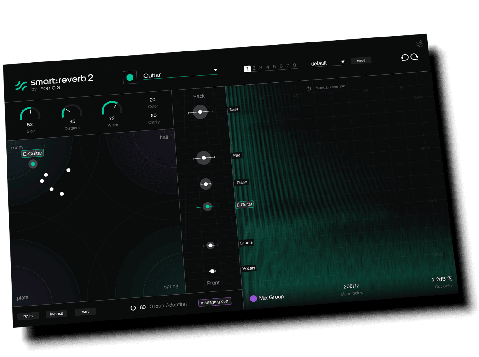Viewport: 479px width, 357px height.
Task: Undo the last change
Action: [x=404, y=57]
